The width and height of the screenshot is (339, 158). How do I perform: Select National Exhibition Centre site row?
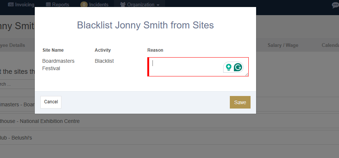coord(169,121)
